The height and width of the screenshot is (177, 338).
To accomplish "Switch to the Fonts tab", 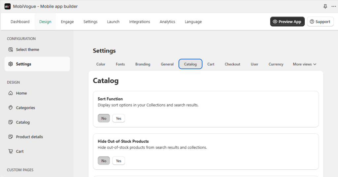I will [x=120, y=64].
